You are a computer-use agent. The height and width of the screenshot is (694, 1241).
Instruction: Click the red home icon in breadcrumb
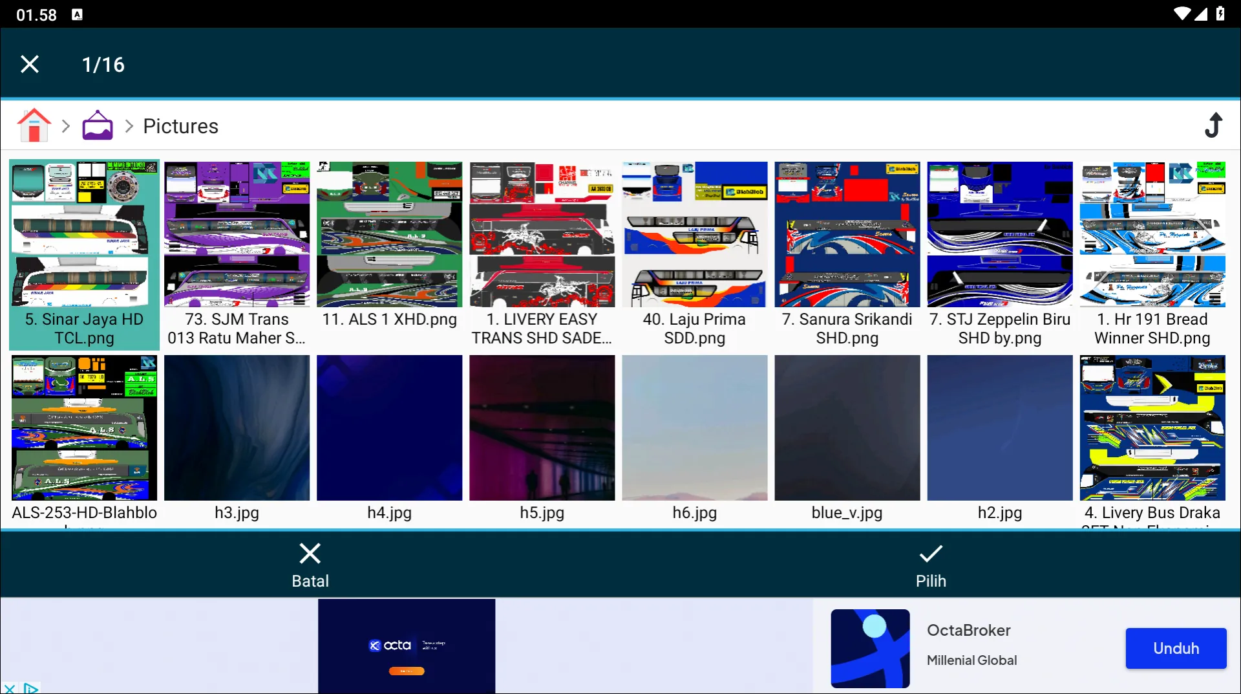(x=34, y=125)
